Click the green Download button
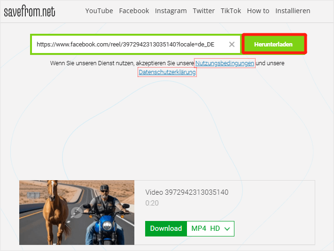Image resolution: width=334 pixels, height=251 pixels. coord(166,228)
